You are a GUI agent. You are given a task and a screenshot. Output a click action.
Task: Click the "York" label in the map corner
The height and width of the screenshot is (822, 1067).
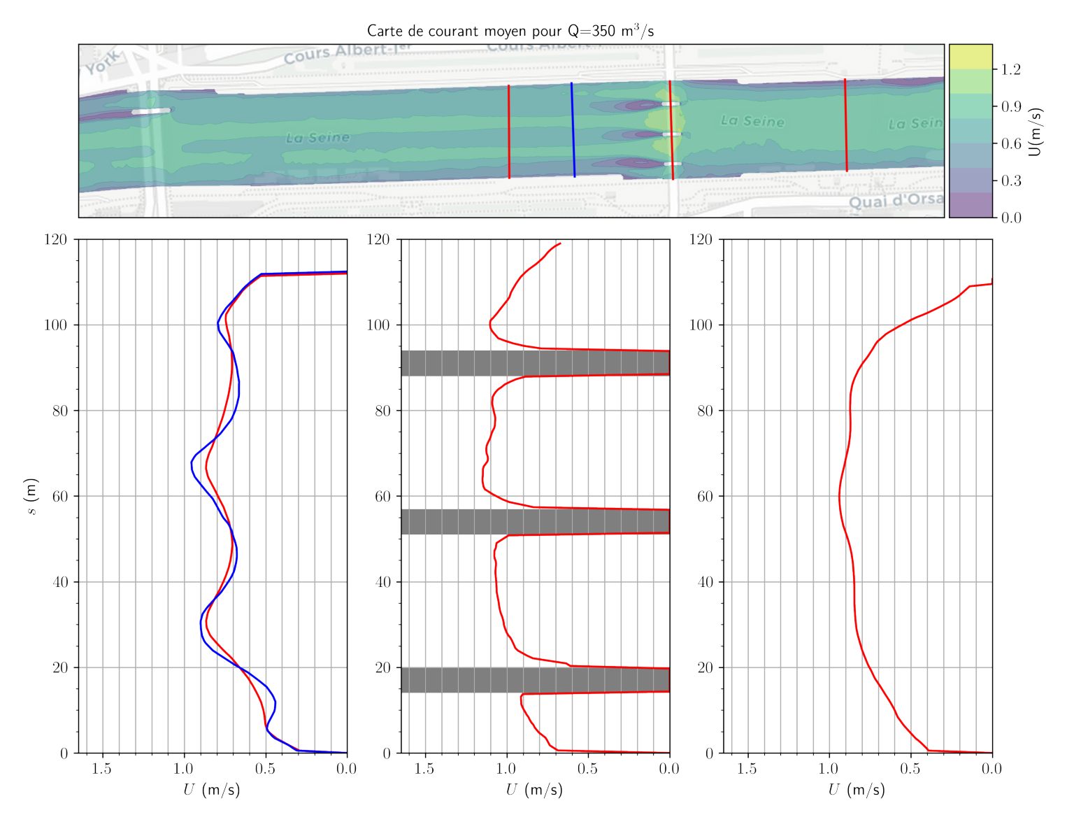click(103, 64)
